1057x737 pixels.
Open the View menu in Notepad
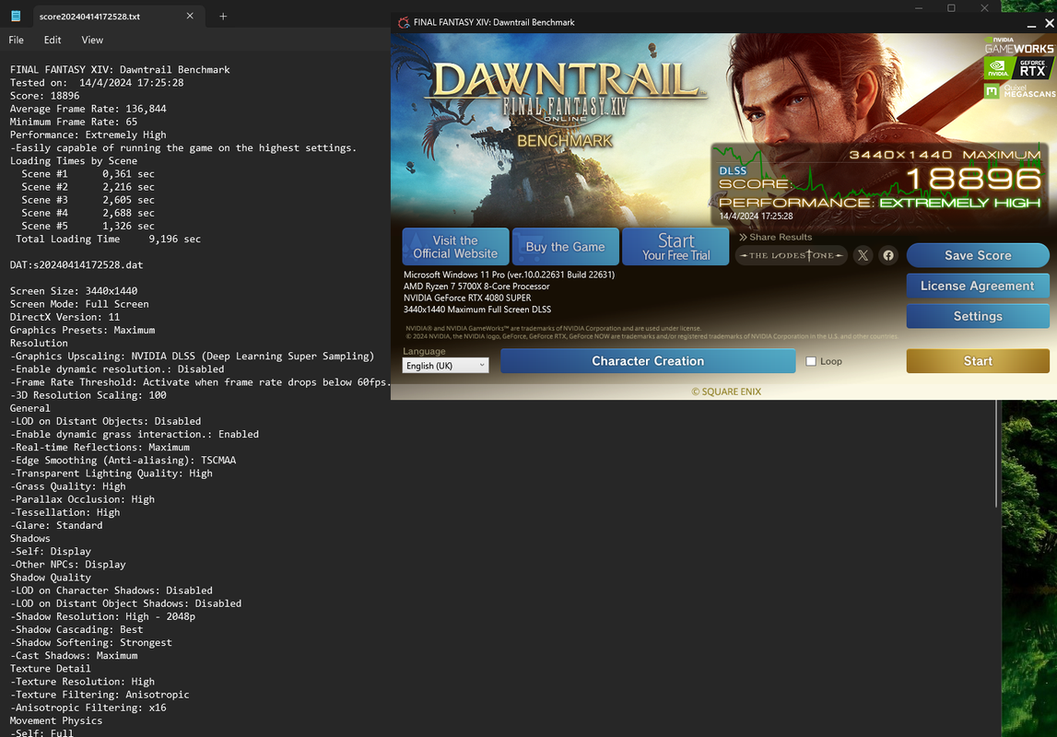click(92, 40)
